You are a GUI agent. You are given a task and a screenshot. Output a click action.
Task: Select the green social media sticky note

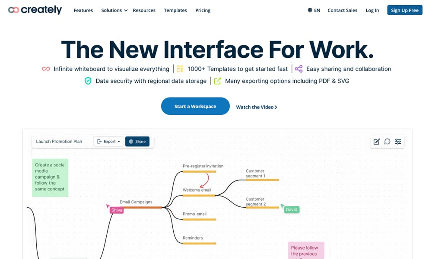[x=50, y=177]
